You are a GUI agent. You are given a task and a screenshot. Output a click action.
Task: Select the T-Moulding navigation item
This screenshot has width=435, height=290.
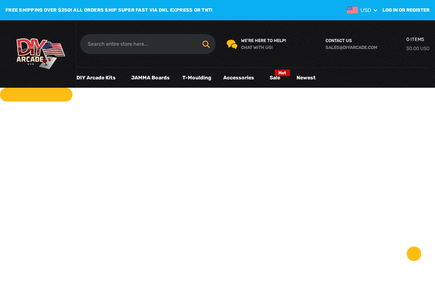tap(196, 78)
